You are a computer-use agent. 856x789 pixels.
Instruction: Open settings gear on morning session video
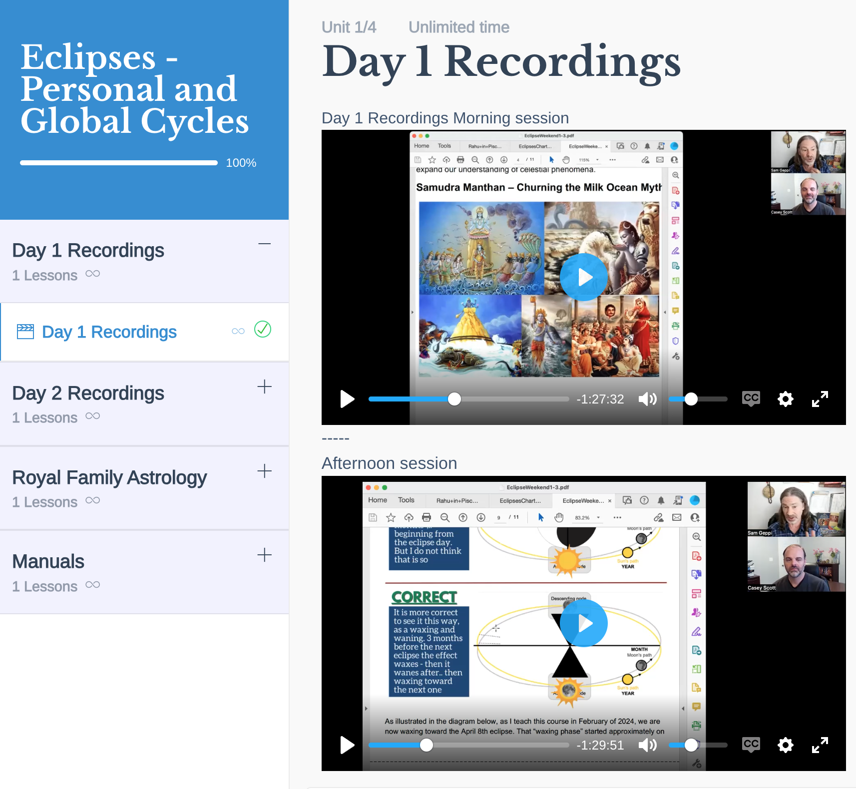tap(785, 399)
